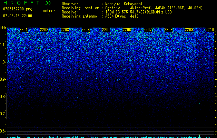This screenshot has width=217, height=138.
Task: Click the 1.1 kHz axis tick label
Action: pos(3,45)
